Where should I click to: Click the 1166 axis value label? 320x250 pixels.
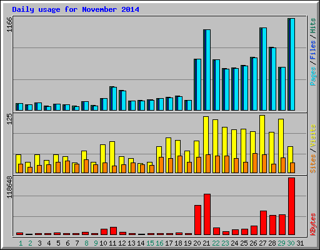[9, 25]
